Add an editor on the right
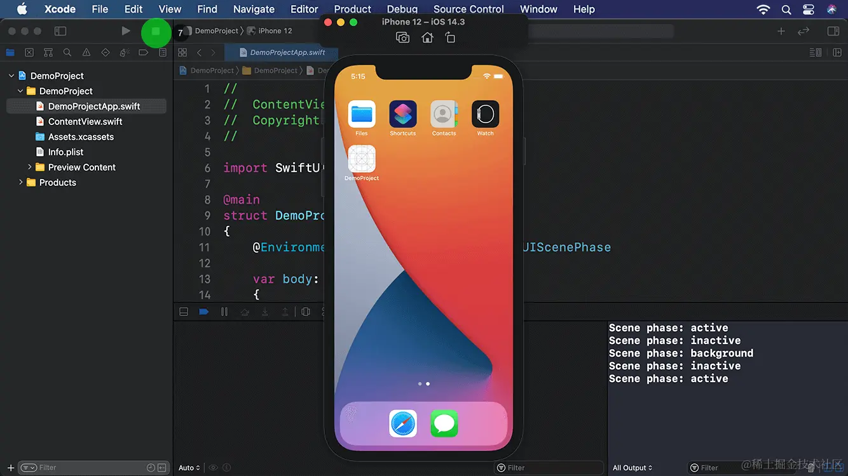Screen dimensions: 848x476 837,53
